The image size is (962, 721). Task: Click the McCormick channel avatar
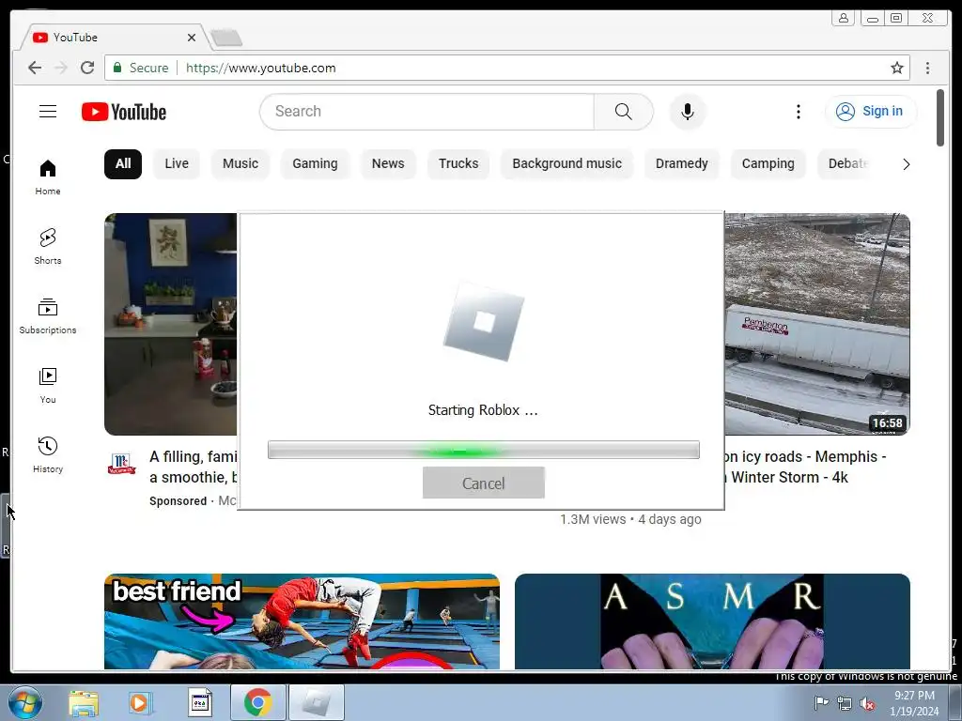[x=121, y=464]
